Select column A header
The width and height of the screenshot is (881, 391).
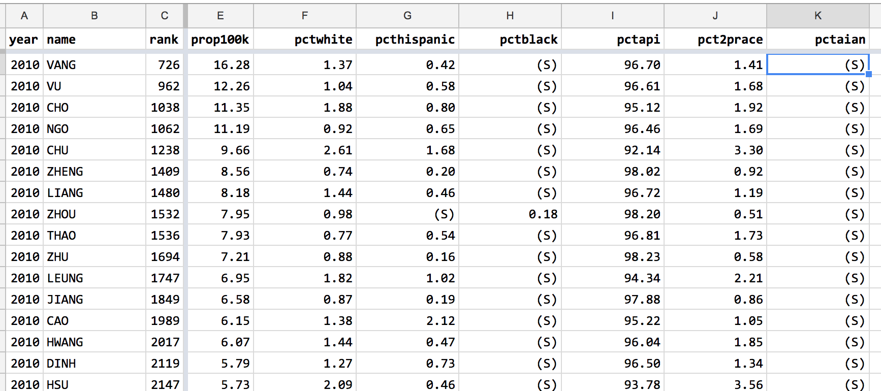pyautogui.click(x=24, y=16)
